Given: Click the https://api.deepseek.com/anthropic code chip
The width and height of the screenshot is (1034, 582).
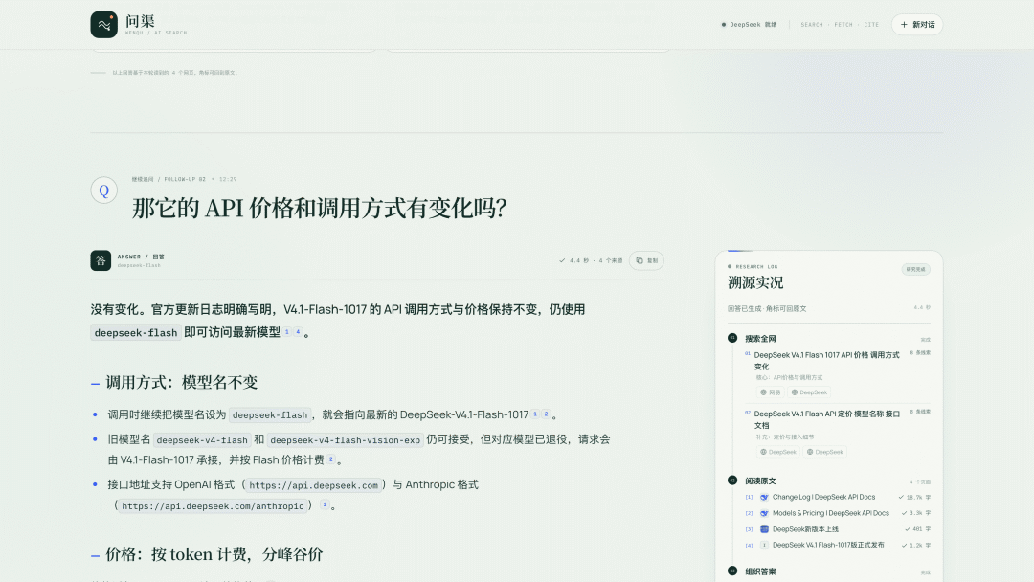Looking at the screenshot, I should 213,506.
